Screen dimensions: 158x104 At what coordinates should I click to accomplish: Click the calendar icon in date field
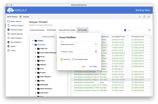coord(96,51)
